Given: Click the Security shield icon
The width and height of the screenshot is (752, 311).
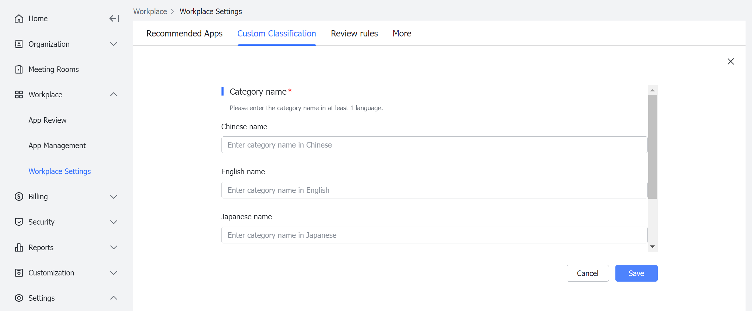Looking at the screenshot, I should coord(19,222).
